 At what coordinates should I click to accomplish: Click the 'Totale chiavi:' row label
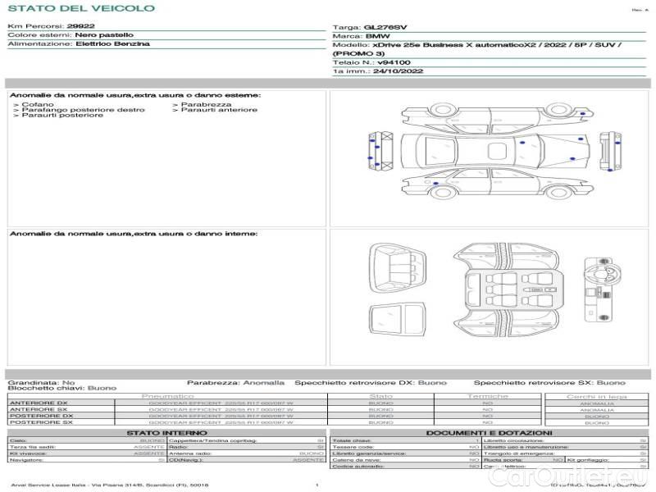[352, 440]
